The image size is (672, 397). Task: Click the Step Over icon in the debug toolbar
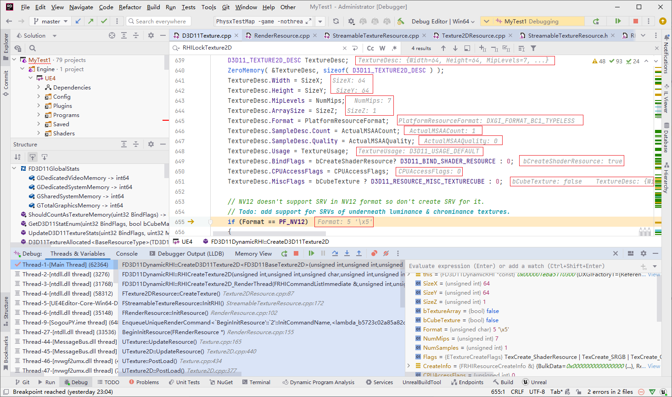335,253
